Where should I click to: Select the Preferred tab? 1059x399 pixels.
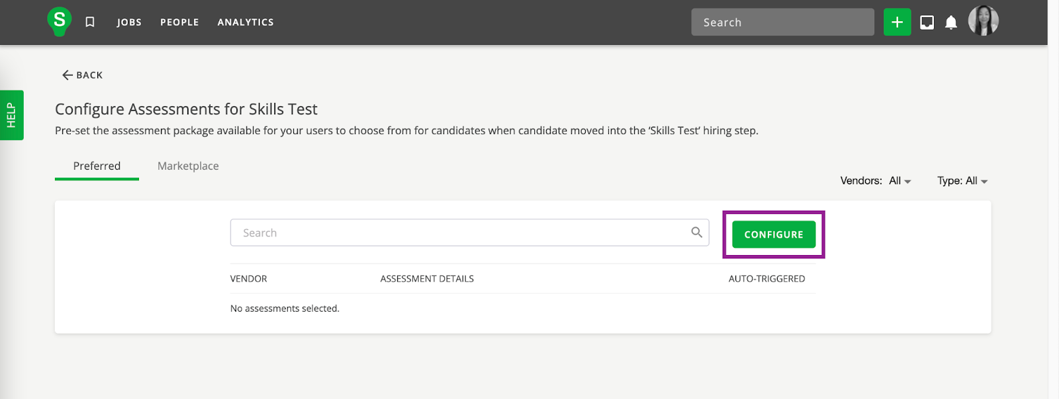coord(97,166)
